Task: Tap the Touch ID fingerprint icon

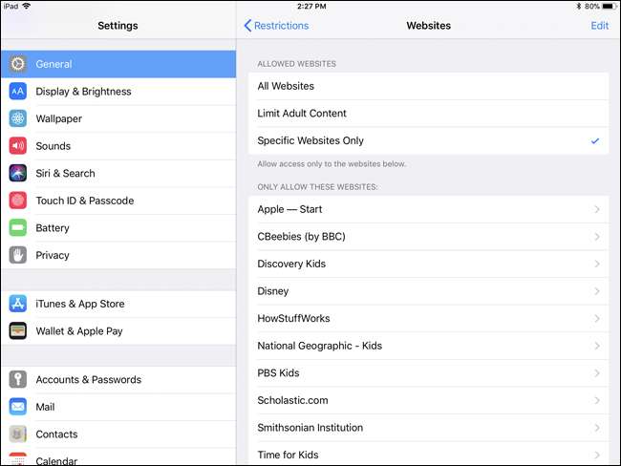Action: pyautogui.click(x=18, y=201)
